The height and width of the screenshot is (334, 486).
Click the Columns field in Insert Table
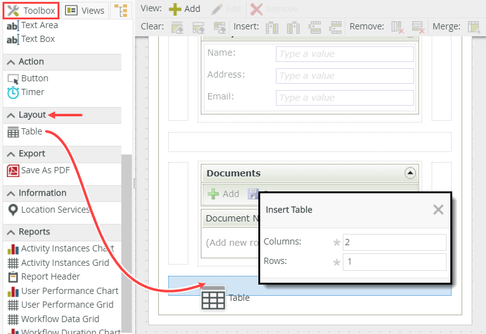394,242
